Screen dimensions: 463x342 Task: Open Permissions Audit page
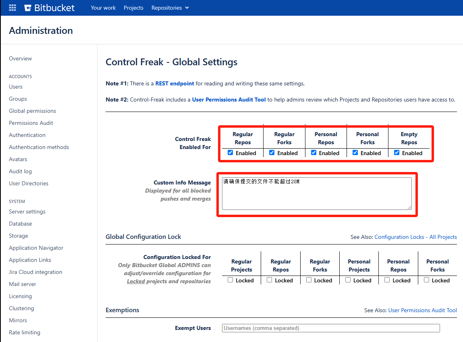tap(31, 123)
